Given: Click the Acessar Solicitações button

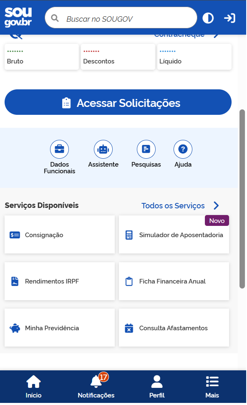Looking at the screenshot, I should pyautogui.click(x=118, y=103).
